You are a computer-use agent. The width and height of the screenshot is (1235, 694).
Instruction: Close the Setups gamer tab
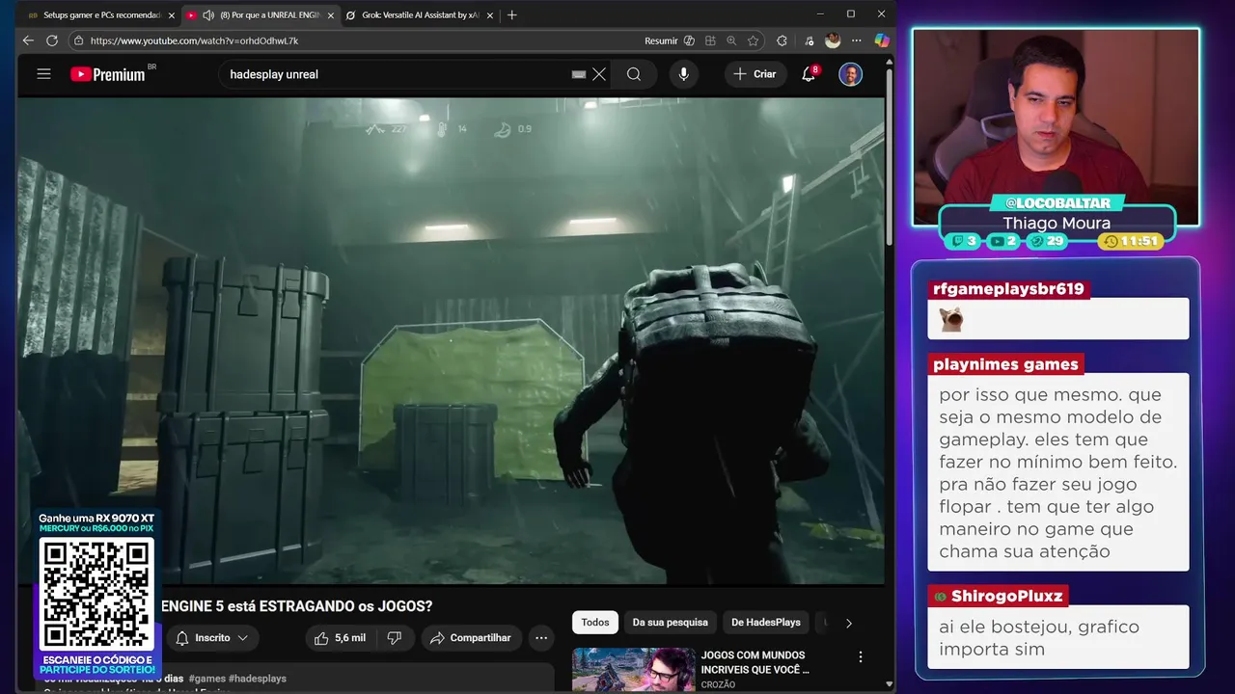(172, 15)
